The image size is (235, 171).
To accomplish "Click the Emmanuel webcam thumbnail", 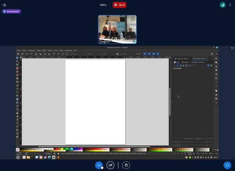I will tap(117, 29).
